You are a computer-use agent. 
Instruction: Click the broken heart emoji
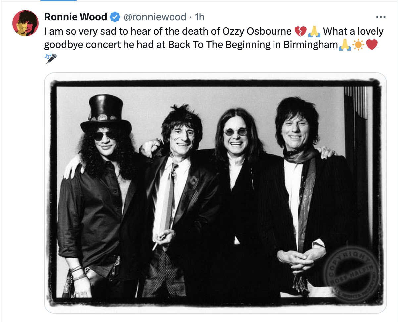(x=301, y=31)
